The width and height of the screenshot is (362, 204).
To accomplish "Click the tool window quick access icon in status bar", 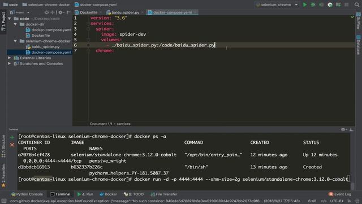I will 4,201.
